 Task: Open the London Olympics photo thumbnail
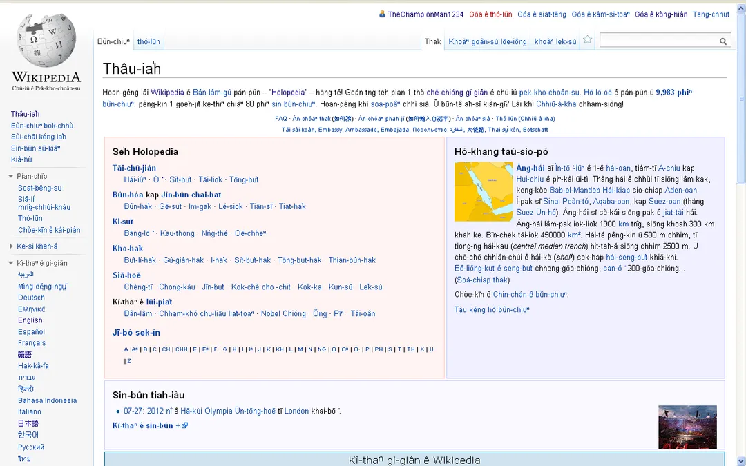pos(687,427)
